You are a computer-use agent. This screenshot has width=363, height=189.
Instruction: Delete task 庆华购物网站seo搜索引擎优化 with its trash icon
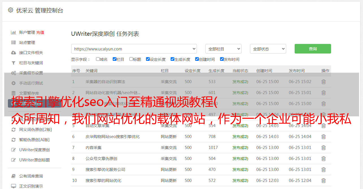point(324,137)
